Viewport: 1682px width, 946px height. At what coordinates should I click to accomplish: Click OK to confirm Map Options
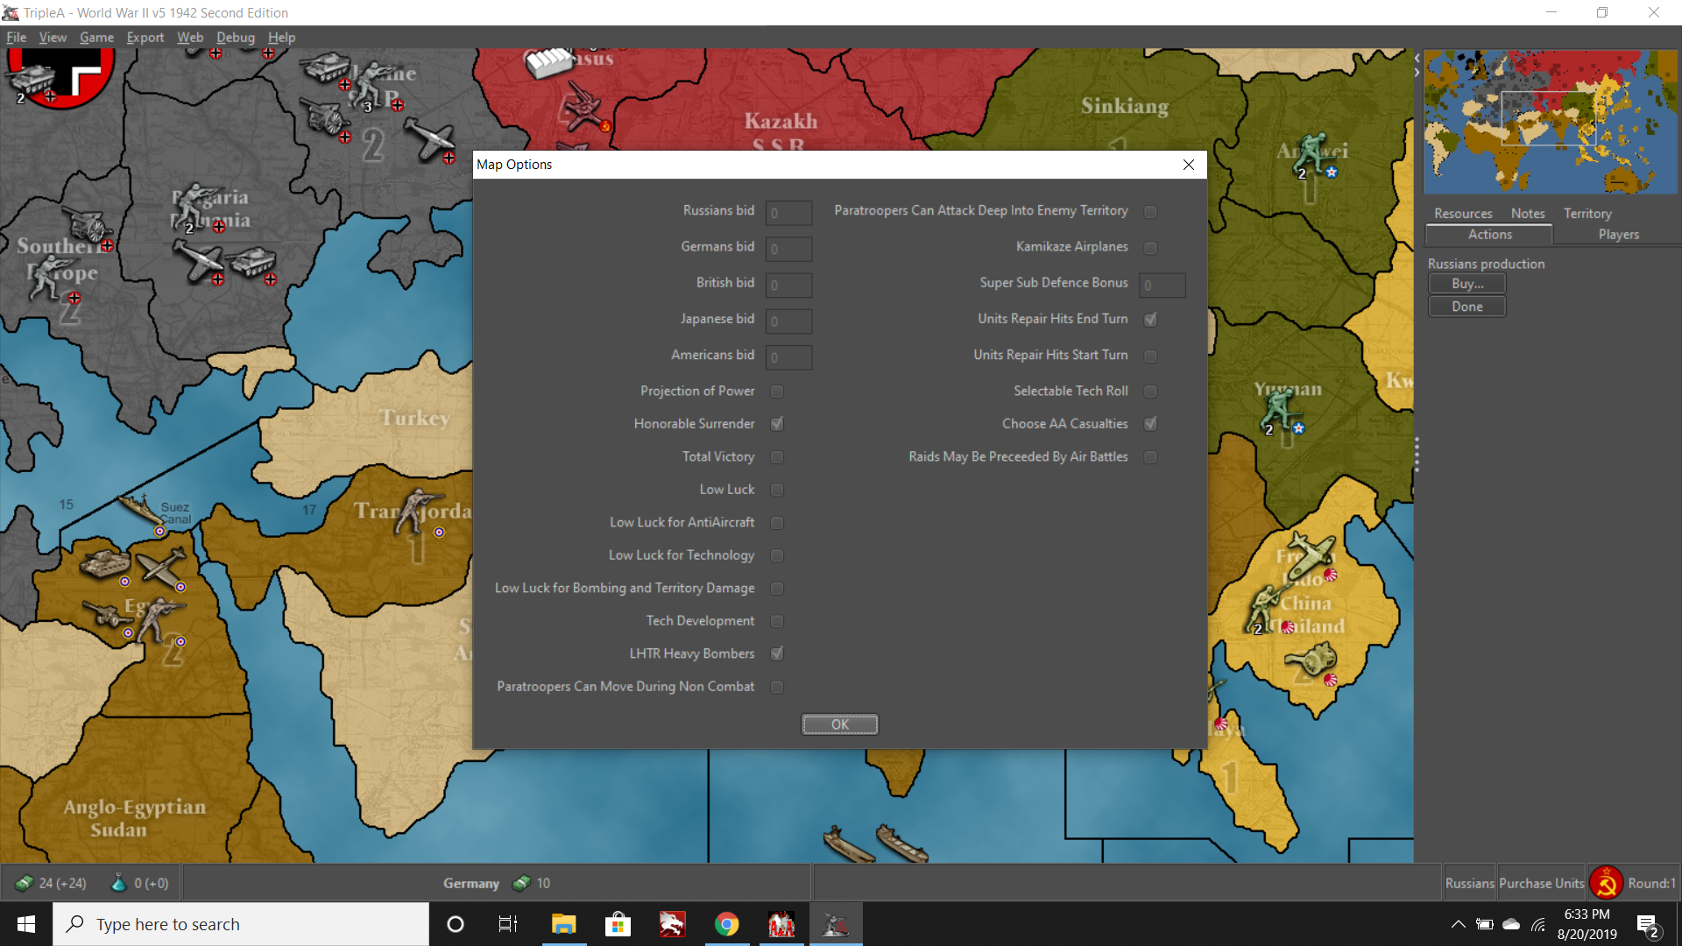(841, 724)
